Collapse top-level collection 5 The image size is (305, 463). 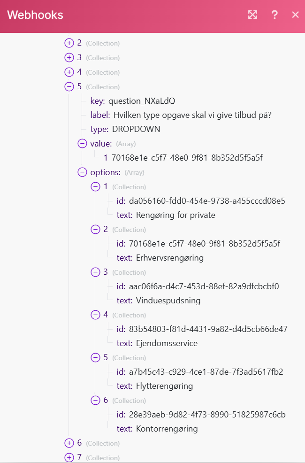point(69,87)
